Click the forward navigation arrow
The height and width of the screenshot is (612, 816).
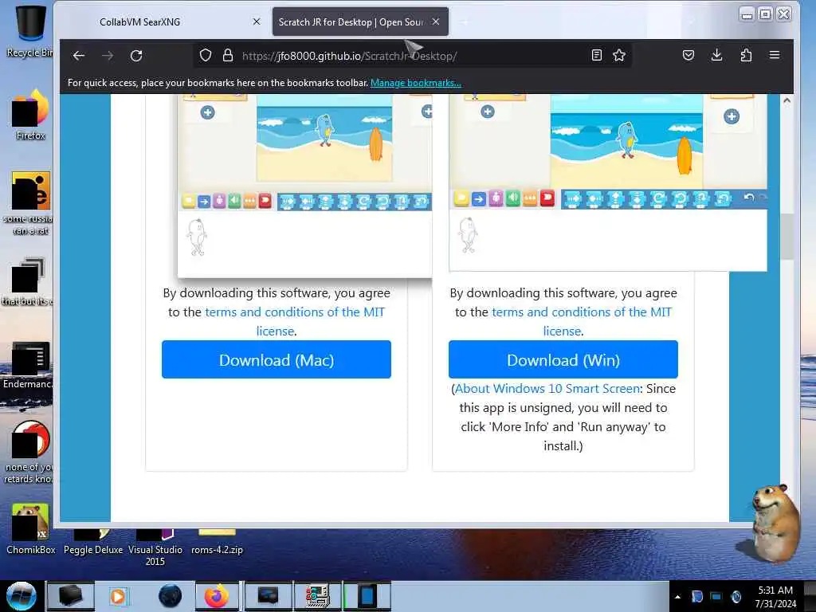[108, 56]
